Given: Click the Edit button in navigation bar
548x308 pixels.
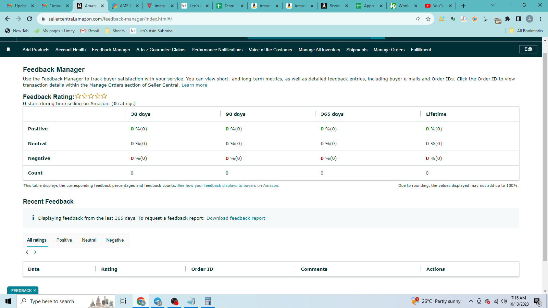Looking at the screenshot, I should pyautogui.click(x=528, y=49).
